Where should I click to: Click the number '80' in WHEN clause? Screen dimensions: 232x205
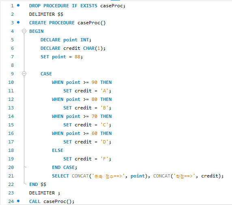click(95, 99)
